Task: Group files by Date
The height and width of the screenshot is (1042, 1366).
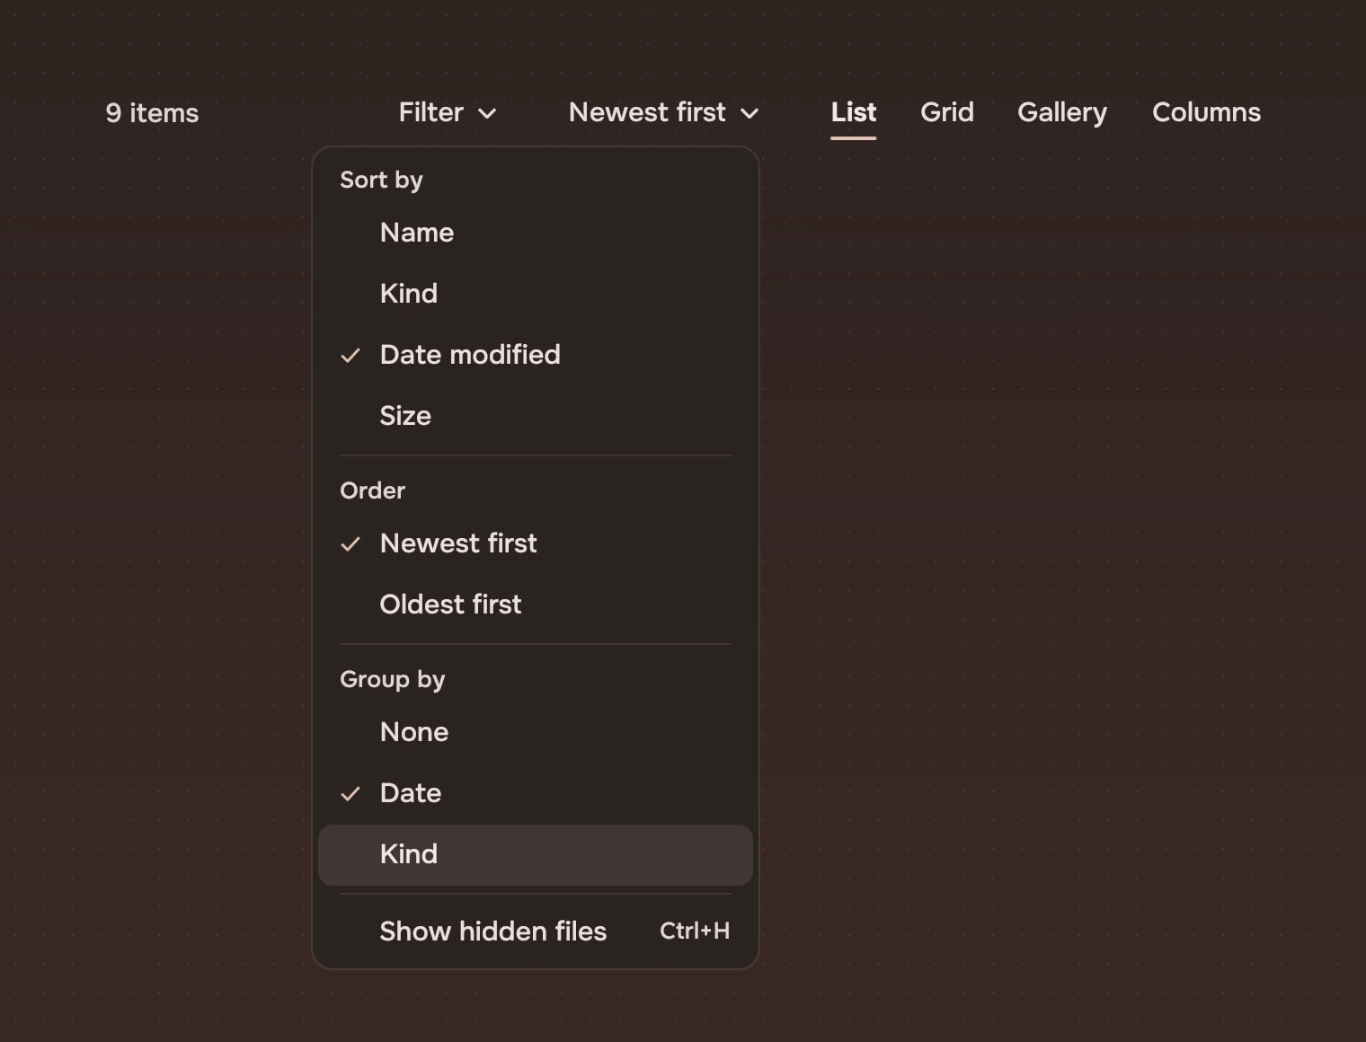Action: coord(536,793)
